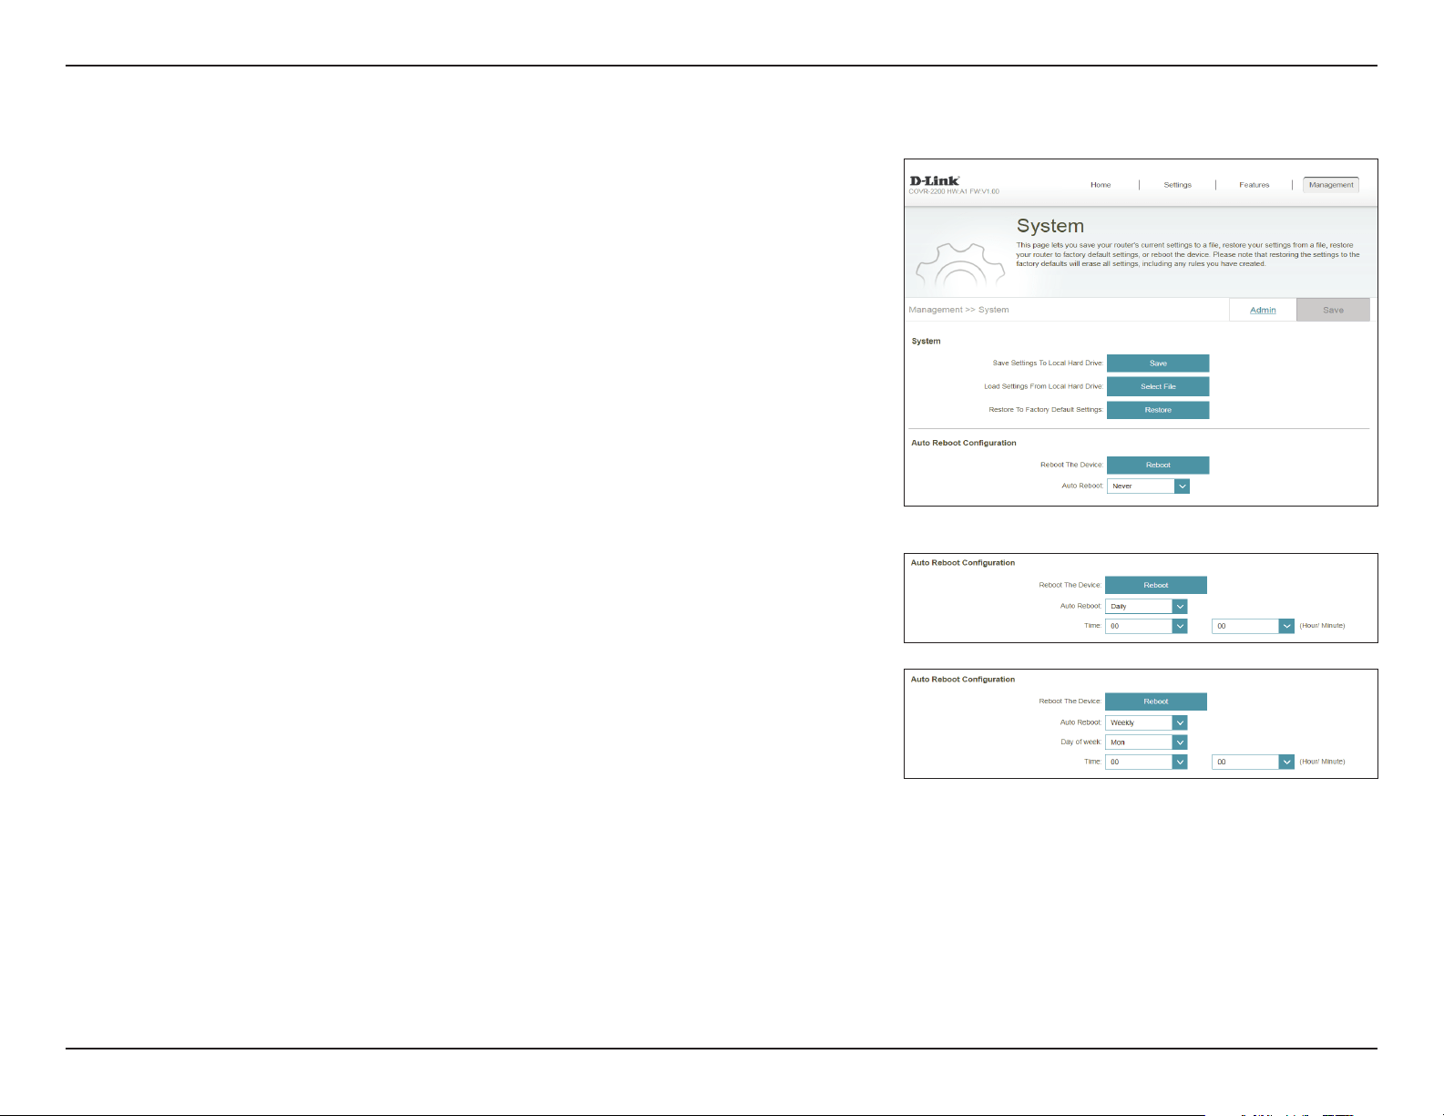Open the Settings menu tab

(1177, 185)
